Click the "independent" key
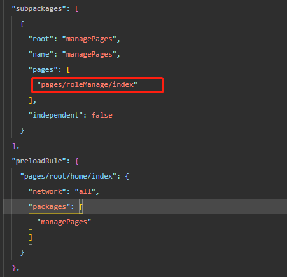Screen dimensions: 287x277 pyautogui.click(x=55, y=115)
